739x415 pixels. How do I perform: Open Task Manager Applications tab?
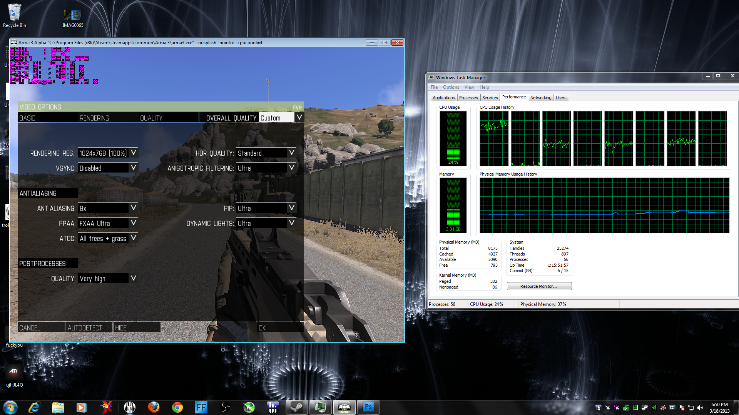click(x=443, y=98)
